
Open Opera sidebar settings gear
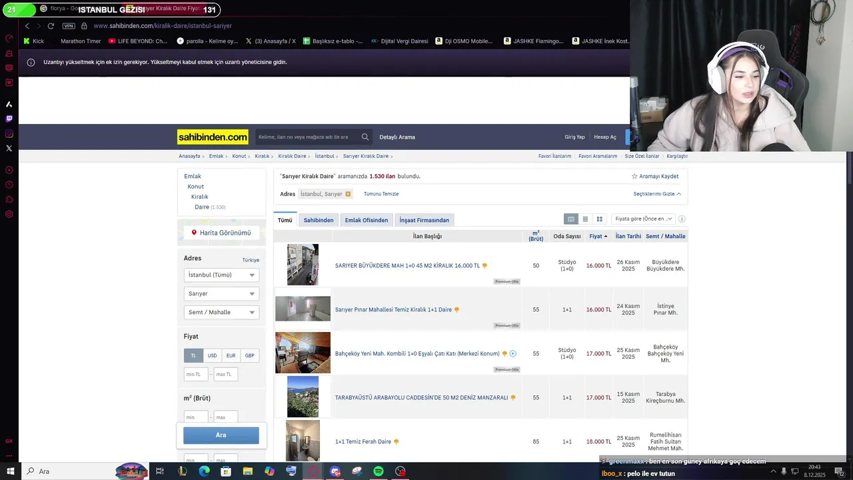tap(9, 214)
